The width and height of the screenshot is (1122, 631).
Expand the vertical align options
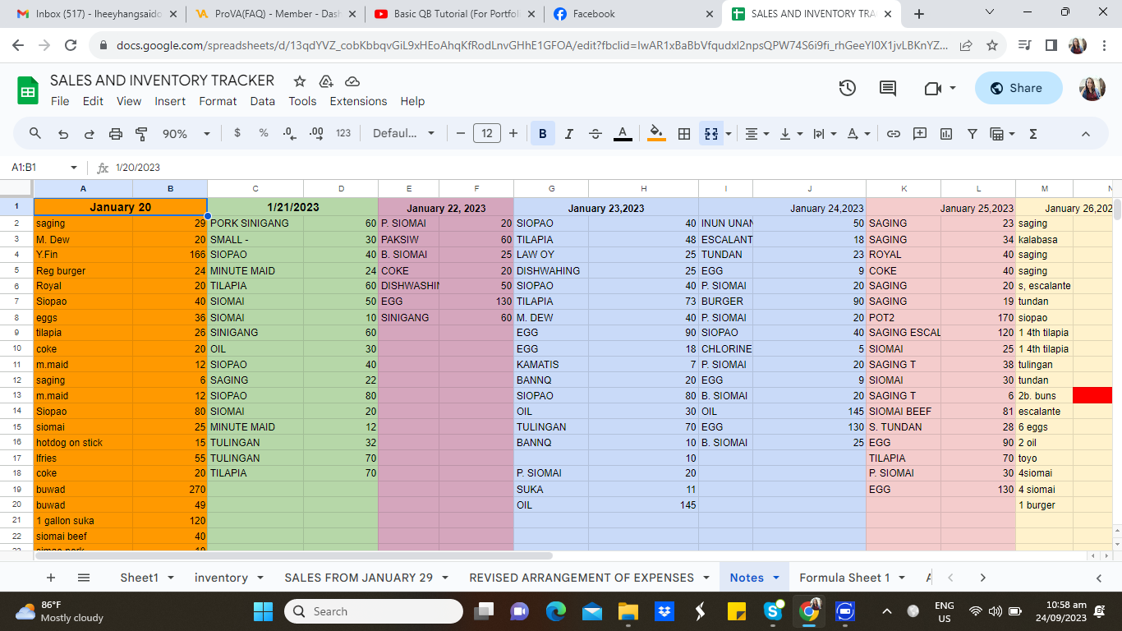pos(791,133)
